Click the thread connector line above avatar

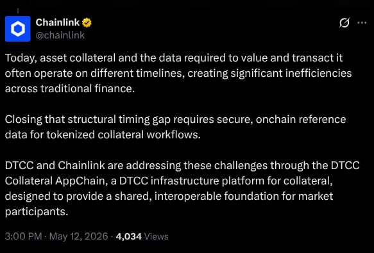[18, 11]
